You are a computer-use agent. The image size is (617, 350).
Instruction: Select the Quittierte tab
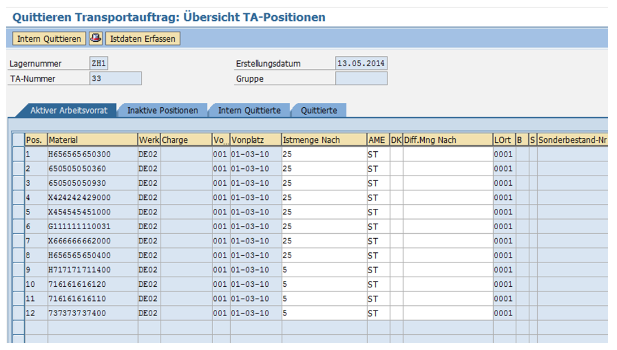(x=318, y=111)
